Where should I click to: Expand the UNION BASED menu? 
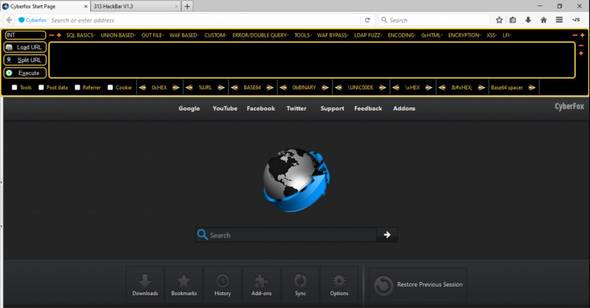pos(118,35)
